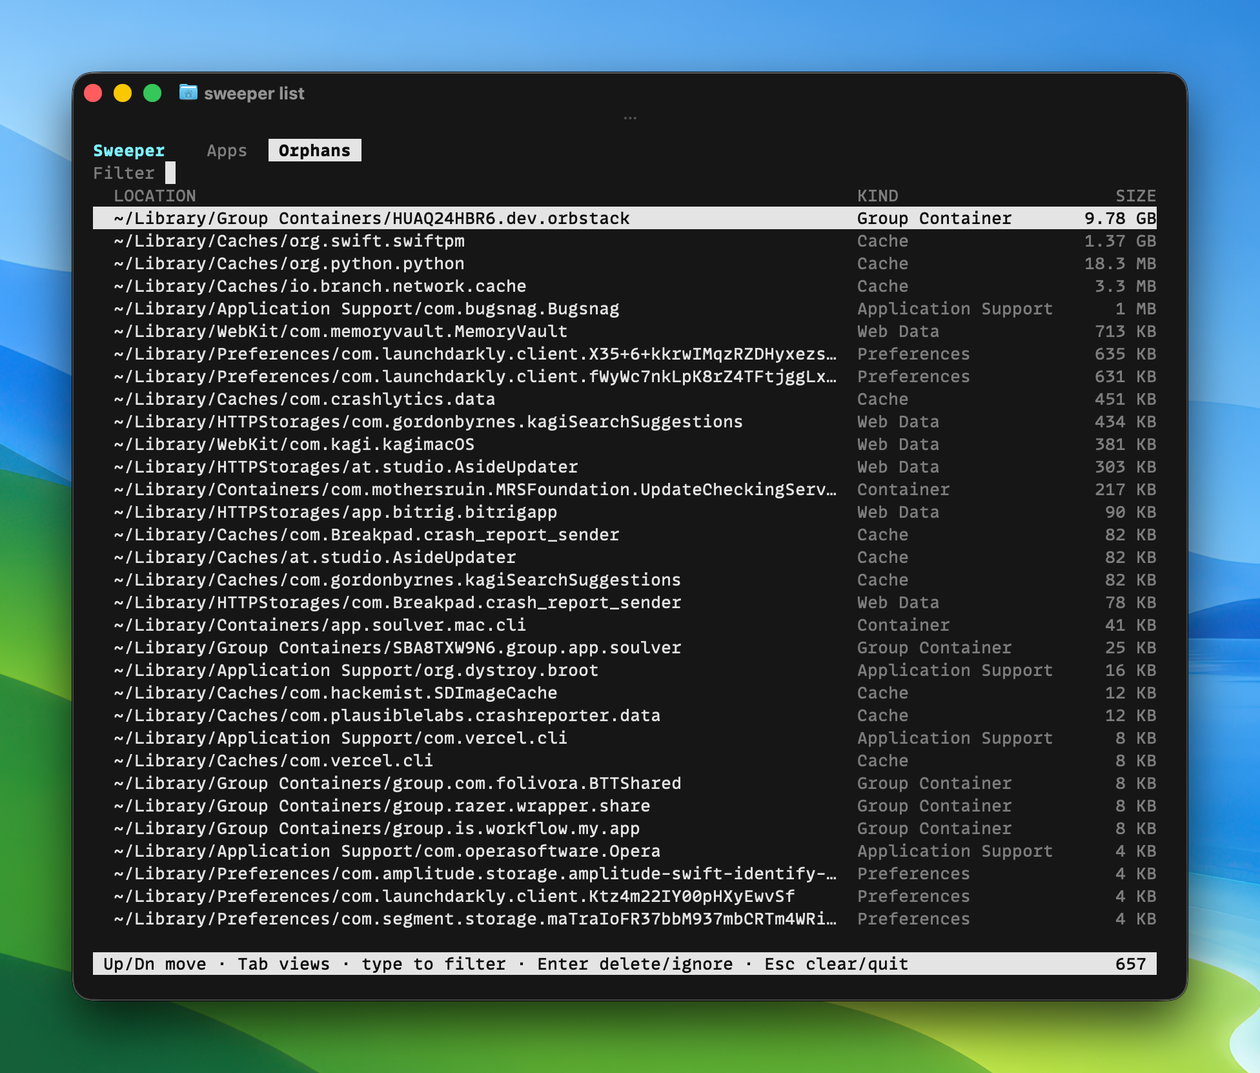The image size is (1260, 1073).
Task: Click the LOCATION column header
Action: [155, 196]
